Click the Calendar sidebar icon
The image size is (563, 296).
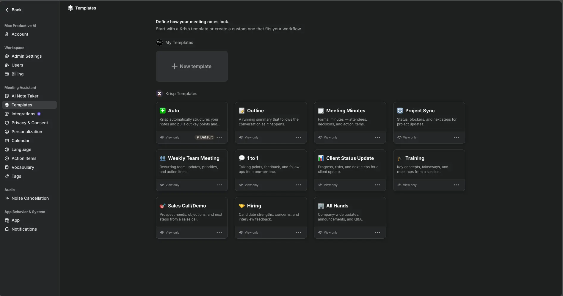(x=7, y=141)
